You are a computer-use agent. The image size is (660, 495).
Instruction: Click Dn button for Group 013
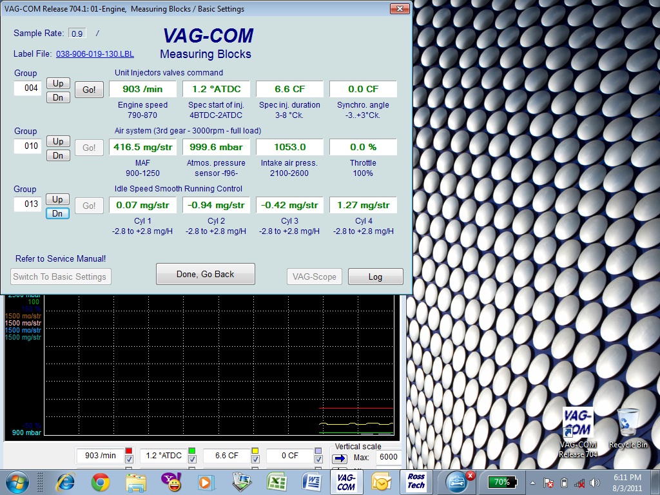pos(57,214)
